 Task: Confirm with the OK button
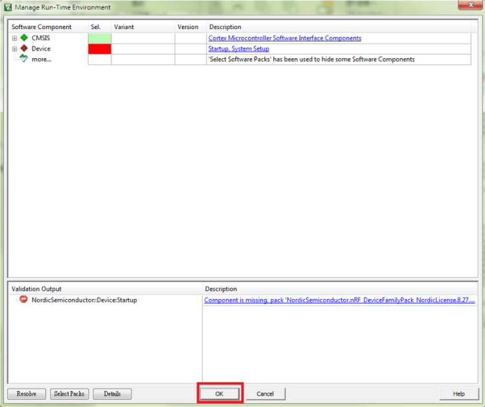pos(220,393)
